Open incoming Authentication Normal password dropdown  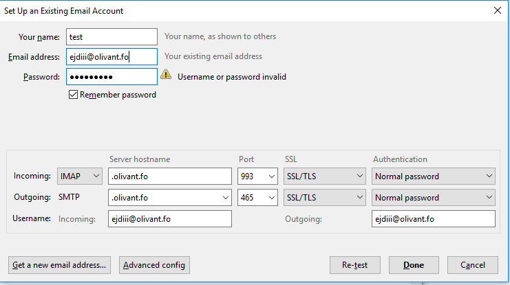(434, 176)
